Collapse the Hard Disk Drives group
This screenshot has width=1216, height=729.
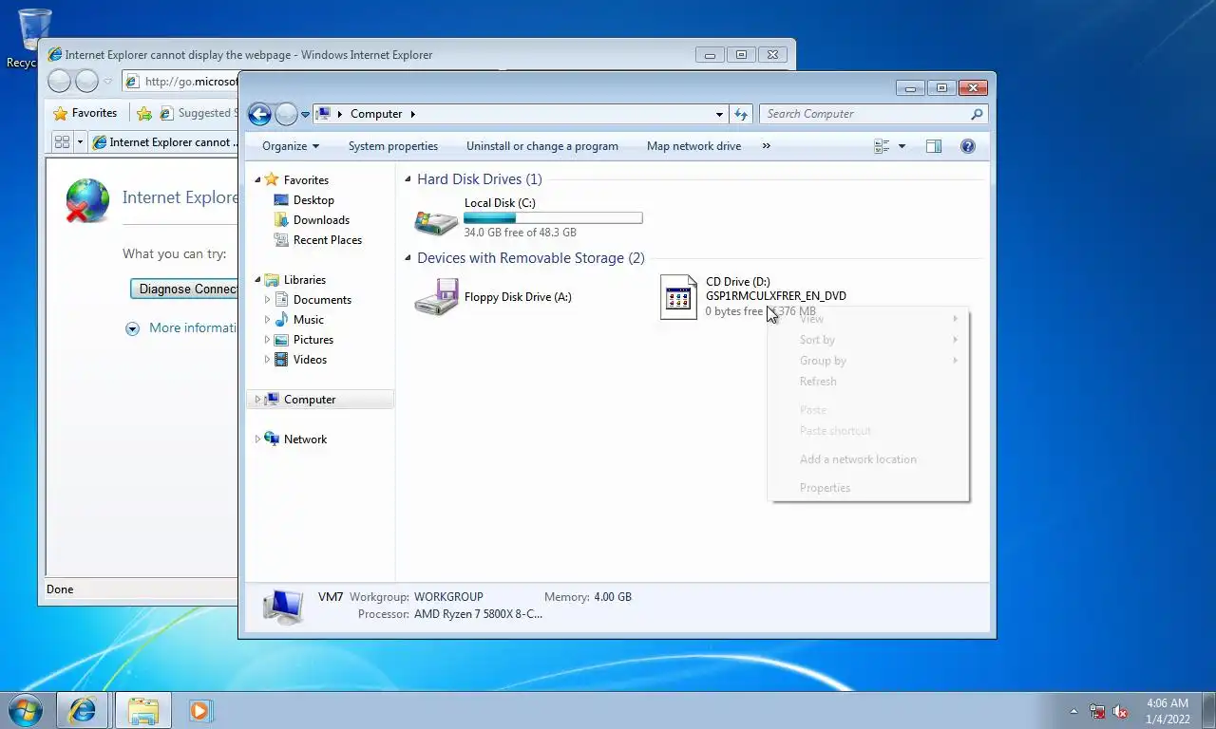point(408,178)
